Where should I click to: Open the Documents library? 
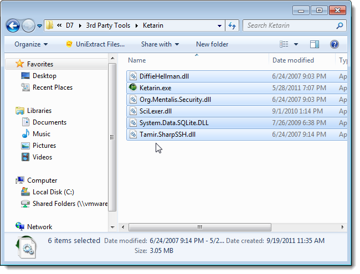pos(50,122)
